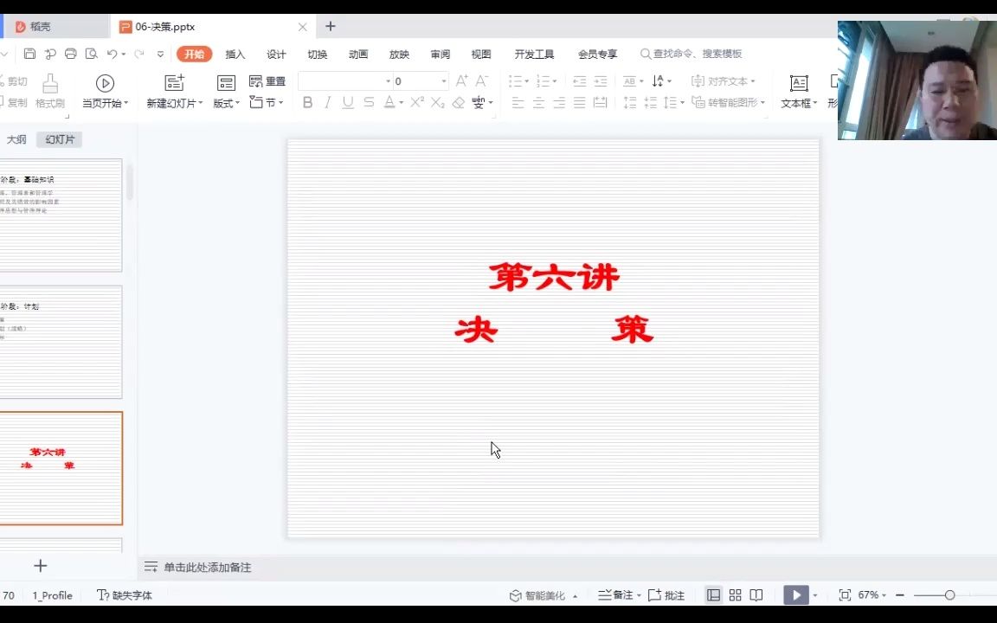The width and height of the screenshot is (997, 623).
Task: Toggle underline formatting
Action: 347,102
